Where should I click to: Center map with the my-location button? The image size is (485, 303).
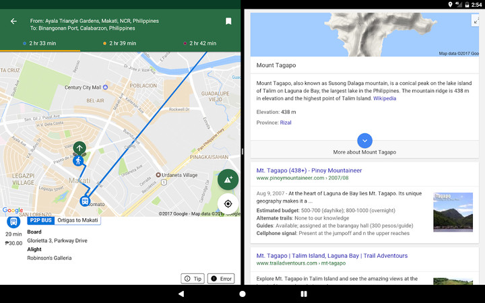click(228, 204)
